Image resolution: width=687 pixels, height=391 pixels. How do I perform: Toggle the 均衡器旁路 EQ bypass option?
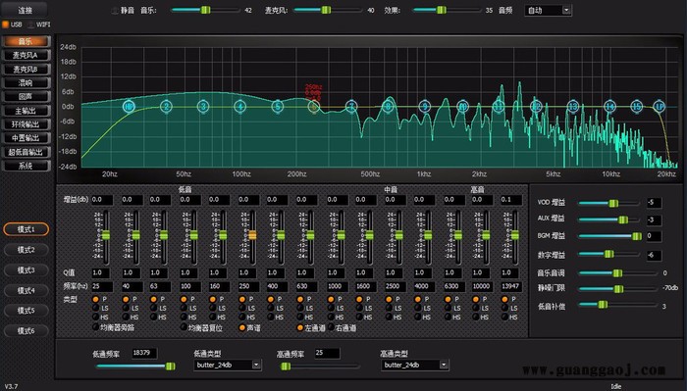(x=95, y=327)
